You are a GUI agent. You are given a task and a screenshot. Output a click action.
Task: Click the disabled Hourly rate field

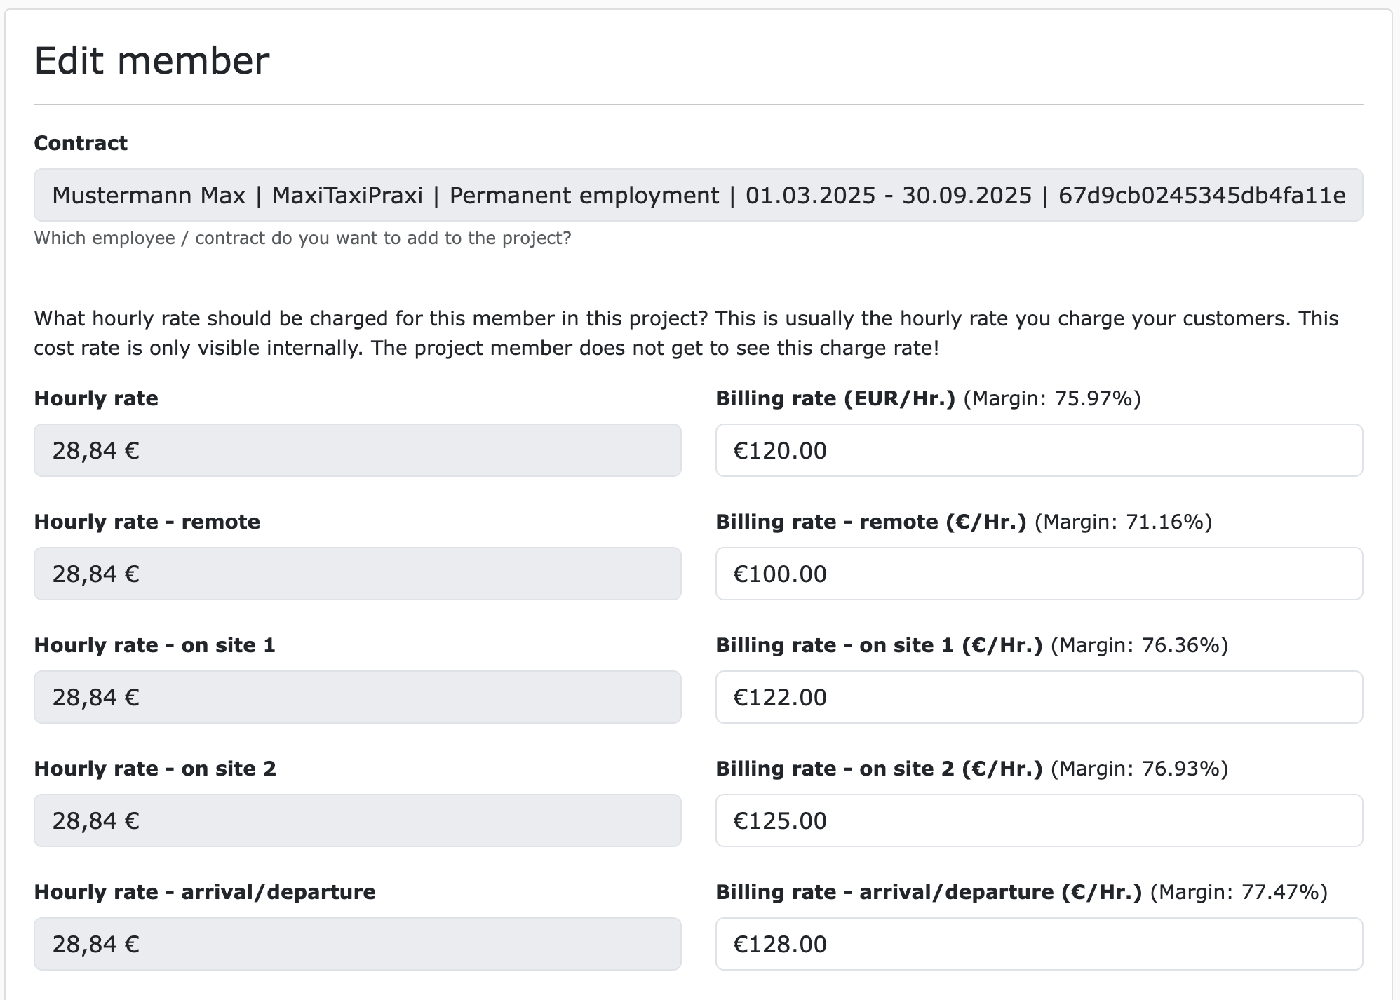pos(357,450)
